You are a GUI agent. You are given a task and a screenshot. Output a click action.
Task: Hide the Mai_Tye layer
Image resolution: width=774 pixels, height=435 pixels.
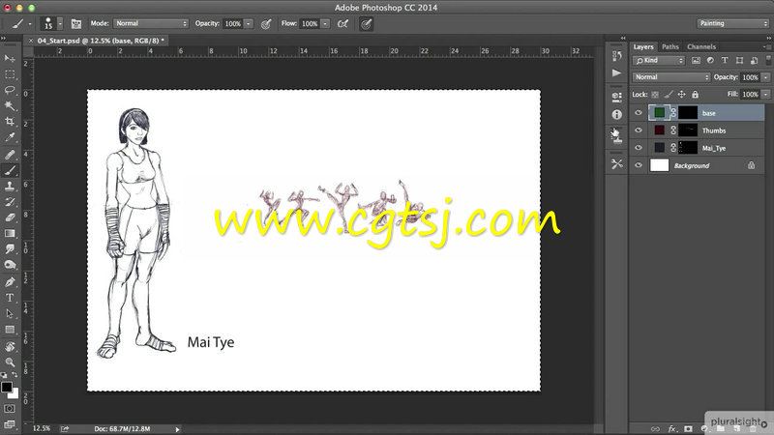(x=639, y=148)
